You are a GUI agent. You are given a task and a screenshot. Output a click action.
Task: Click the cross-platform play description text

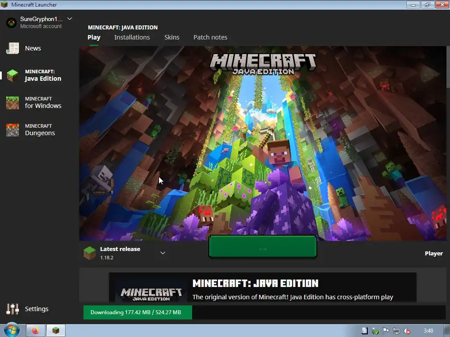coord(293,297)
